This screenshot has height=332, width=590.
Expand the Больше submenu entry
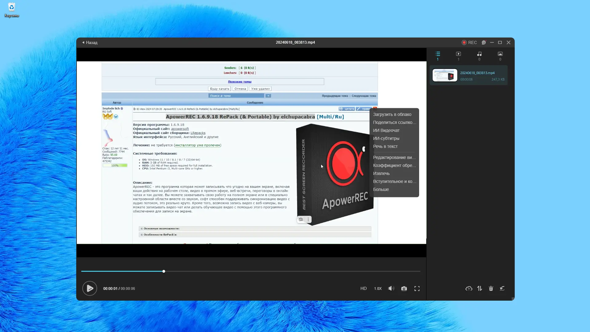(x=381, y=189)
